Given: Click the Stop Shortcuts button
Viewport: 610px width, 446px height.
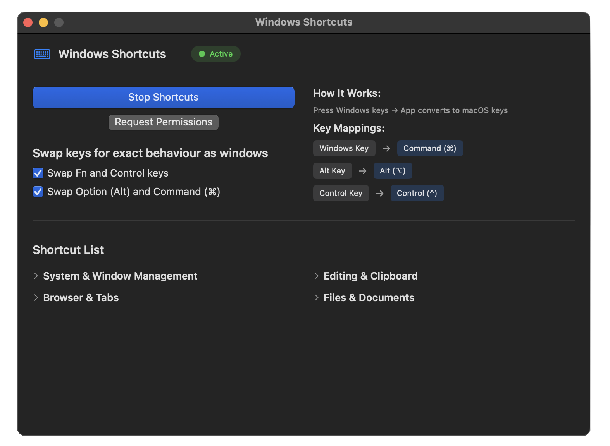Looking at the screenshot, I should (x=163, y=97).
